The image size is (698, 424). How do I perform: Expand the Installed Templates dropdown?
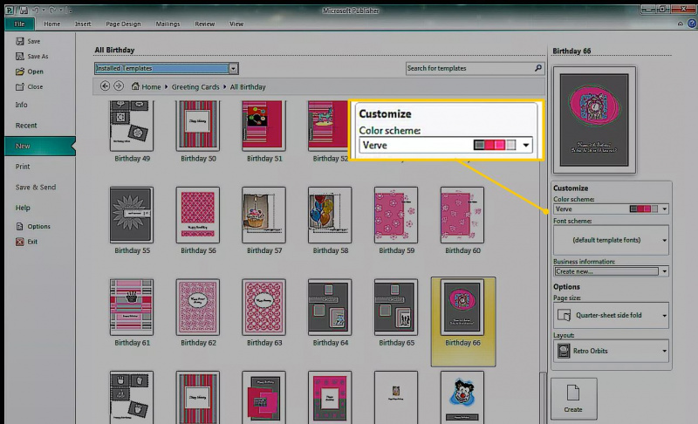coord(233,68)
